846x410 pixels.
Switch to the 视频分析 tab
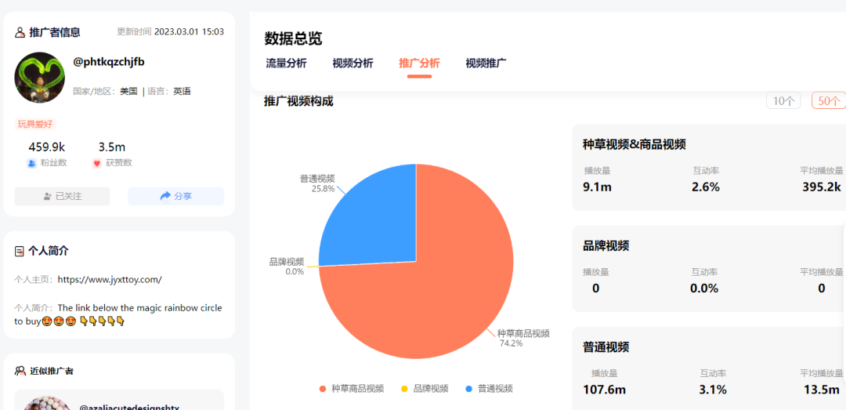pyautogui.click(x=352, y=63)
